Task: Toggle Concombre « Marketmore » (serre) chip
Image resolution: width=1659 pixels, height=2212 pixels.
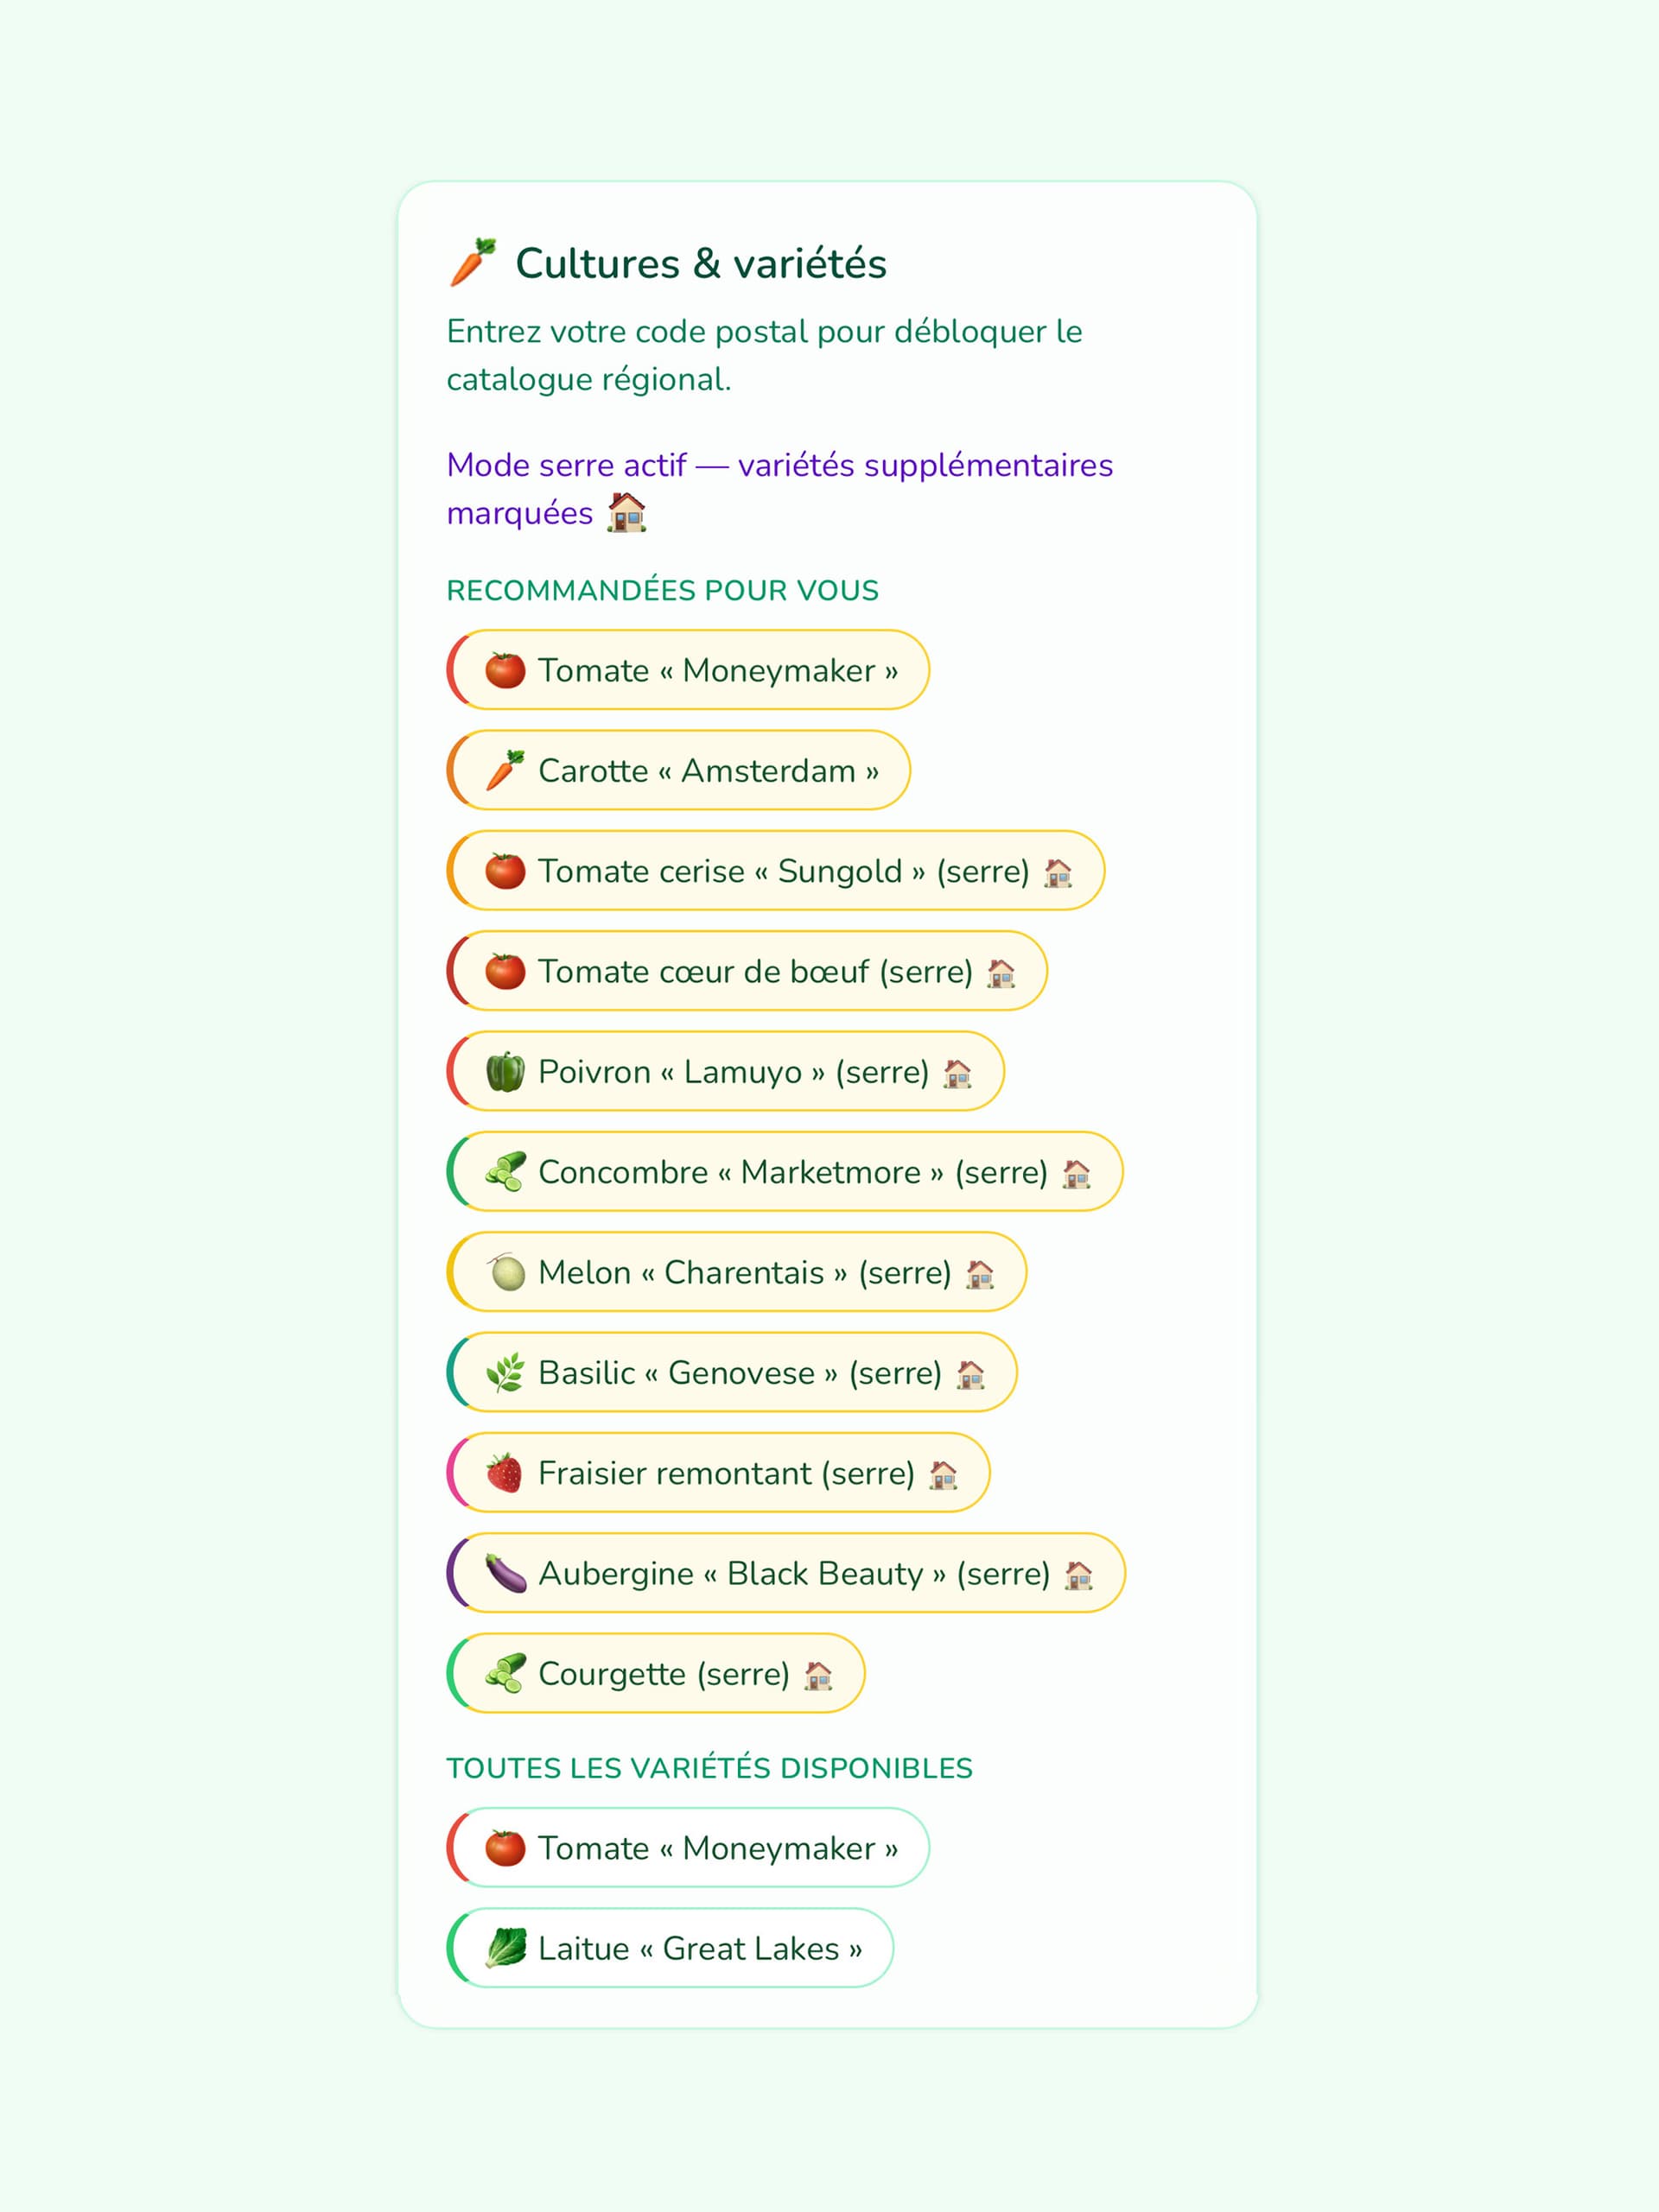Action: click(785, 1171)
